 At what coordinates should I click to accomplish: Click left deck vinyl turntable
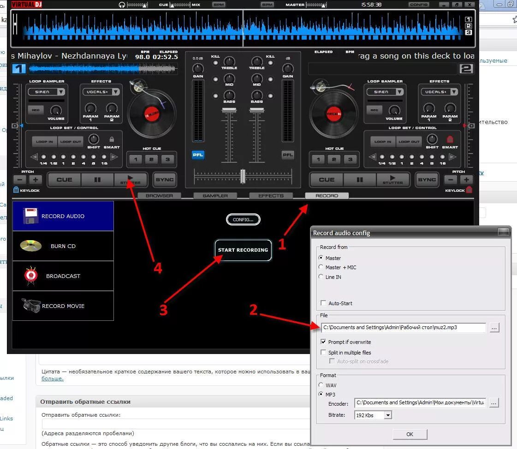tap(152, 114)
